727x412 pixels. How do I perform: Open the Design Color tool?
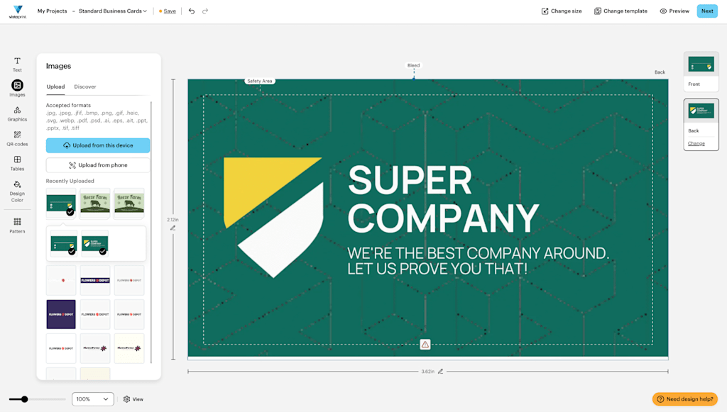[x=17, y=191]
